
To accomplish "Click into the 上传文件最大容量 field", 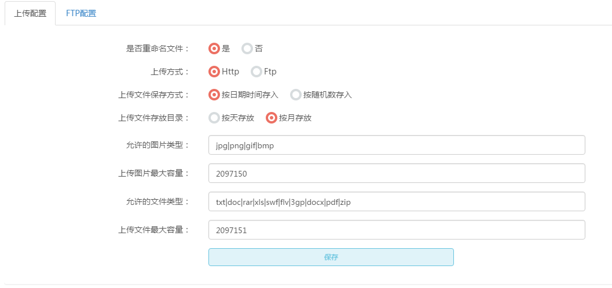I will click(397, 230).
